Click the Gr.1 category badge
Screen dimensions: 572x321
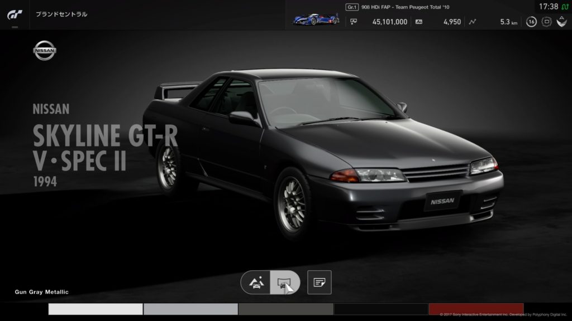click(x=352, y=7)
